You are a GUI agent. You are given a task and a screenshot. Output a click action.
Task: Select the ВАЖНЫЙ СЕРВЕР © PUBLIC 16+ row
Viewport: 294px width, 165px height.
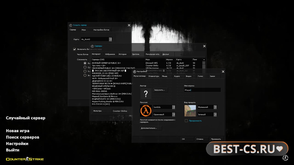[147, 63]
